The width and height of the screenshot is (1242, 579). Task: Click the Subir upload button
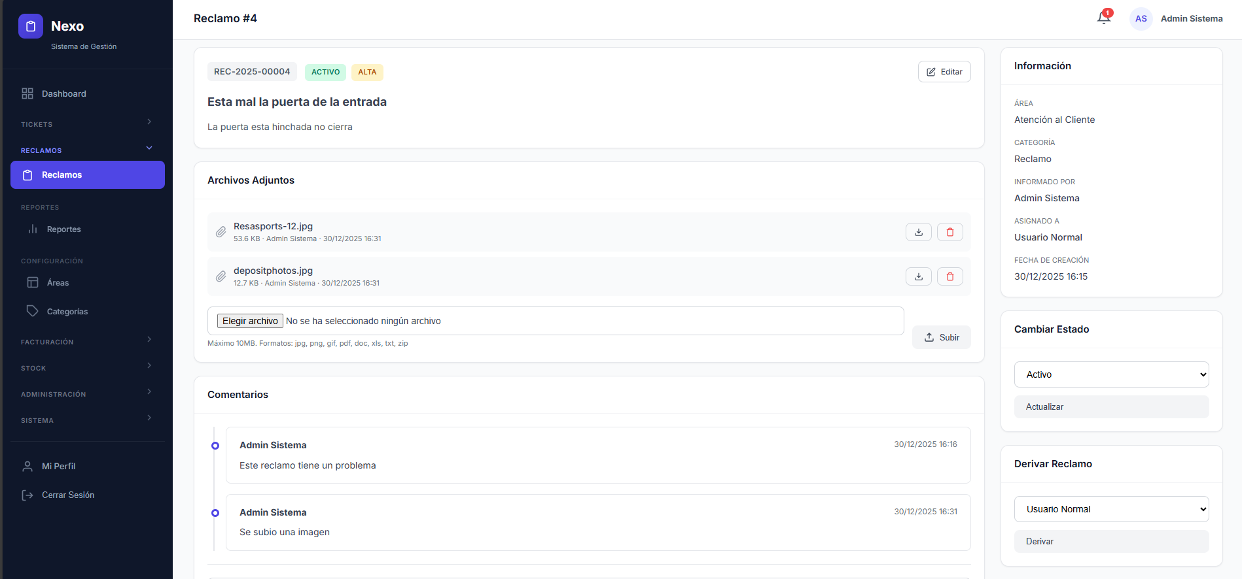click(x=941, y=337)
